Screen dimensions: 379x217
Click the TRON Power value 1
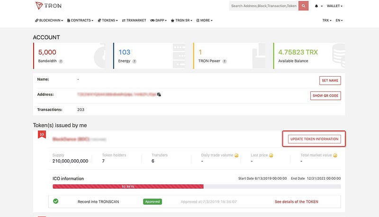[200, 52]
